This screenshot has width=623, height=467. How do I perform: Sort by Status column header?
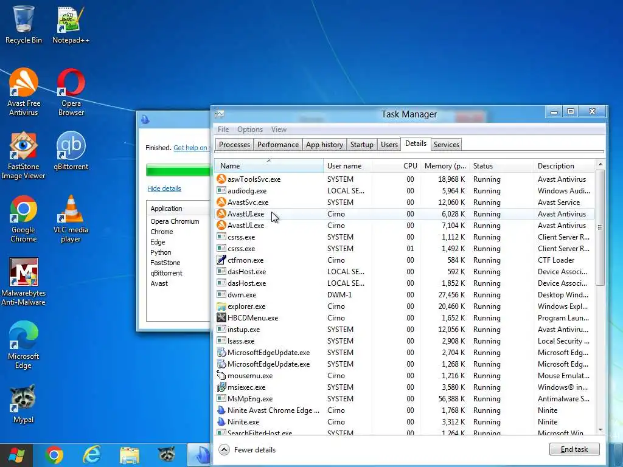pos(501,166)
